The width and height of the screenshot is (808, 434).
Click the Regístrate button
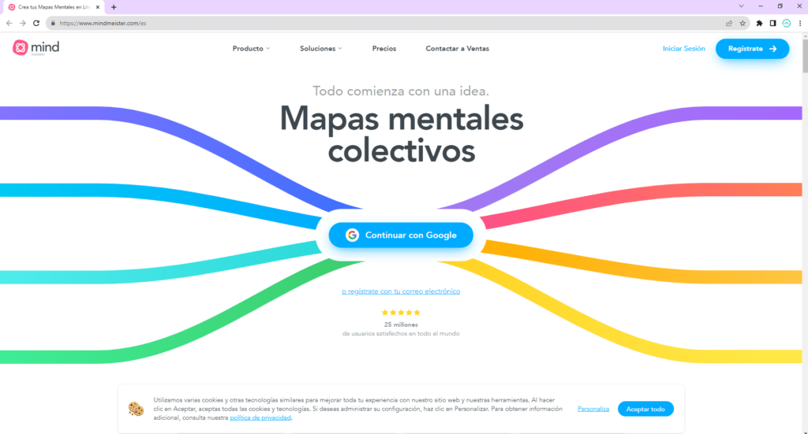[x=752, y=49]
